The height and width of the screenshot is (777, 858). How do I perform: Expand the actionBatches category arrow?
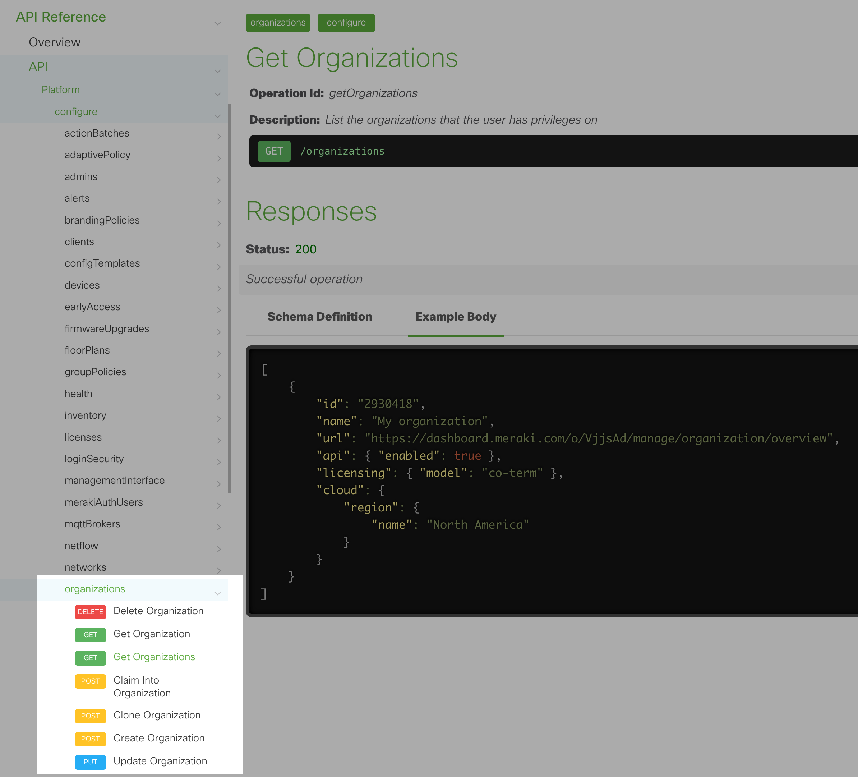click(218, 137)
